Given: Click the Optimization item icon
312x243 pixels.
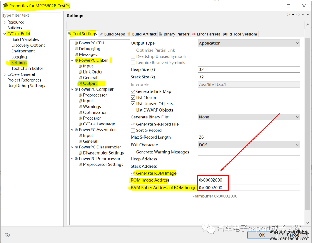Looking at the screenshot, I should tap(80, 112).
